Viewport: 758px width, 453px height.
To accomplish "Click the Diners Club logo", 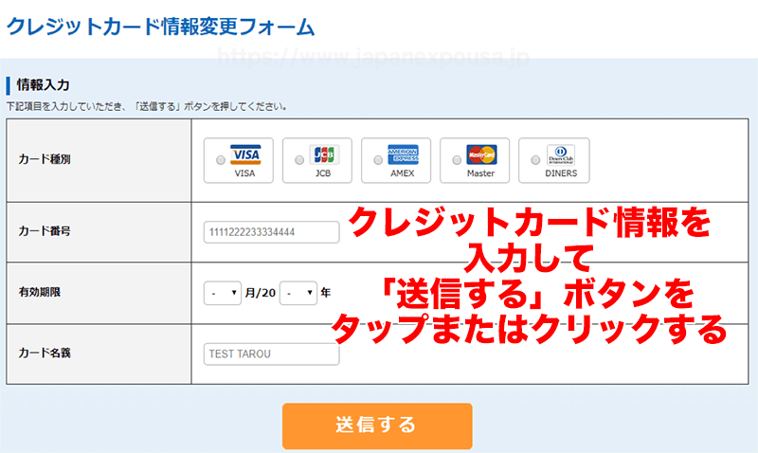I will point(561,154).
